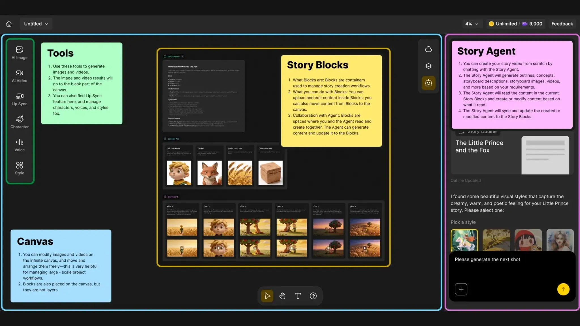Click the outline title in the Story Outline block
Screen dimensions: 580x326
click(182, 67)
